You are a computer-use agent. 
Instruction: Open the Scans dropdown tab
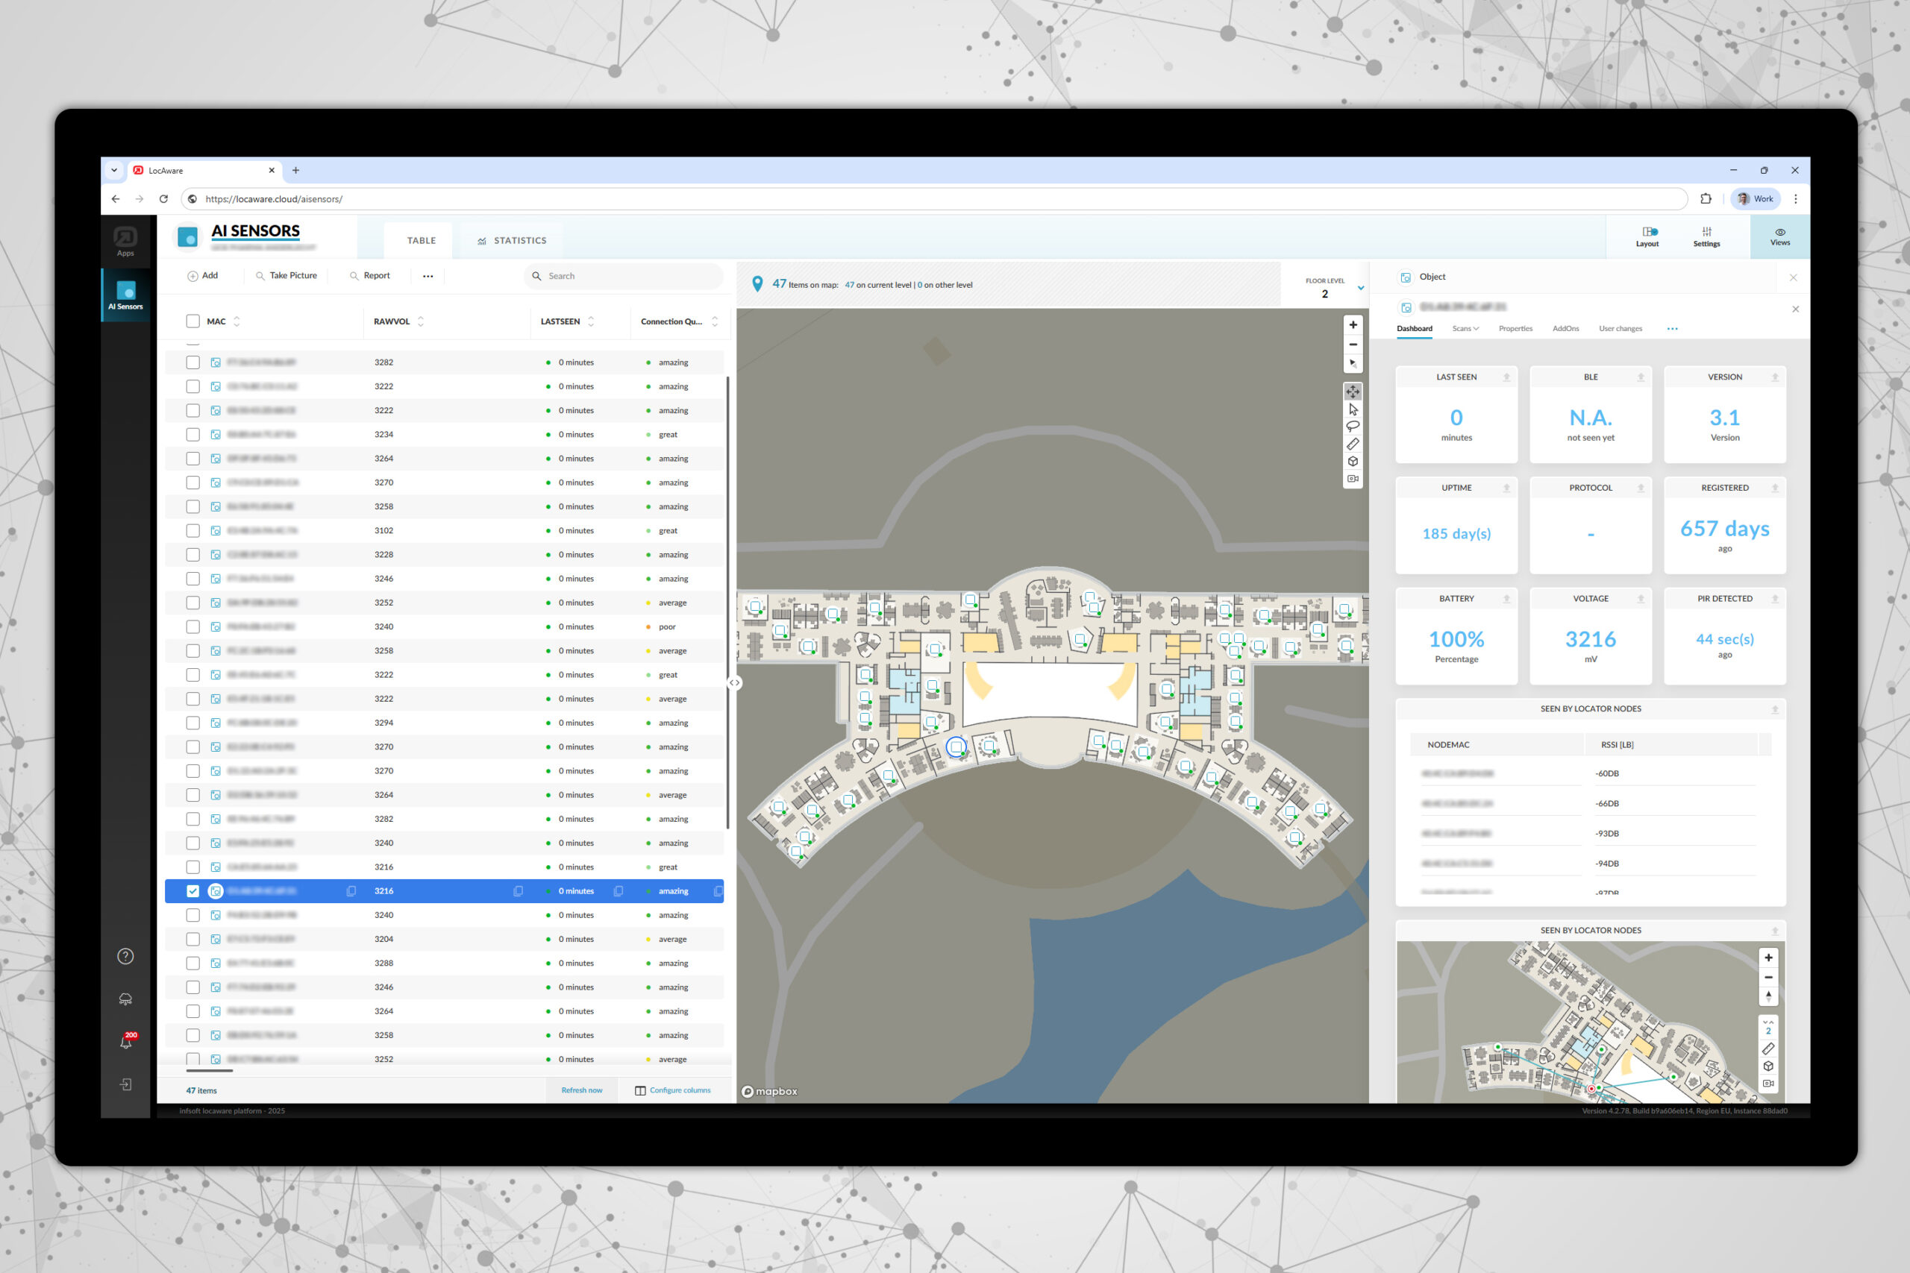coord(1465,329)
